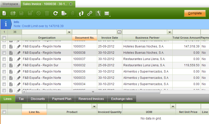Edit invoice 1000037 with the pencil icon
The image size is (209, 124).
19,59
